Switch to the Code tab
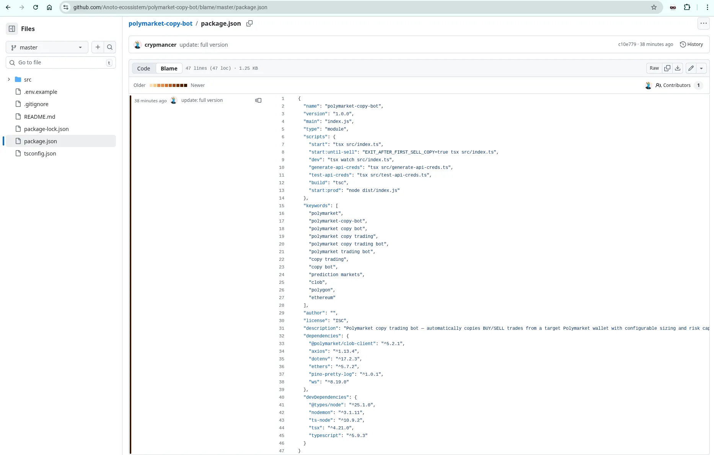 (x=143, y=68)
